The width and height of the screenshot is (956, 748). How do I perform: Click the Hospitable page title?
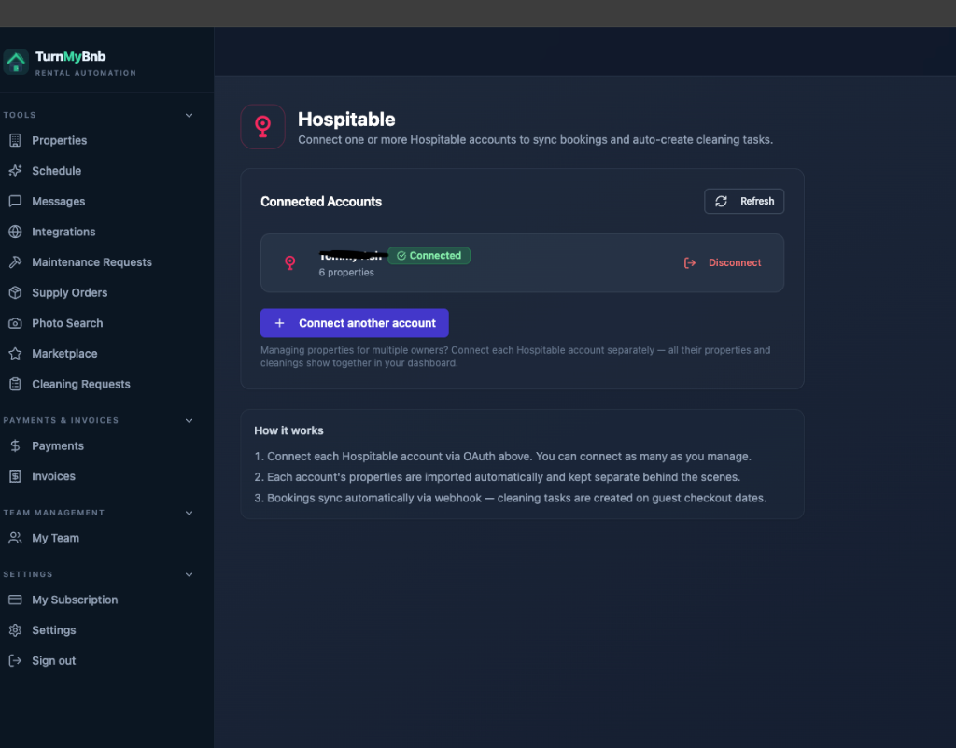pyautogui.click(x=346, y=120)
